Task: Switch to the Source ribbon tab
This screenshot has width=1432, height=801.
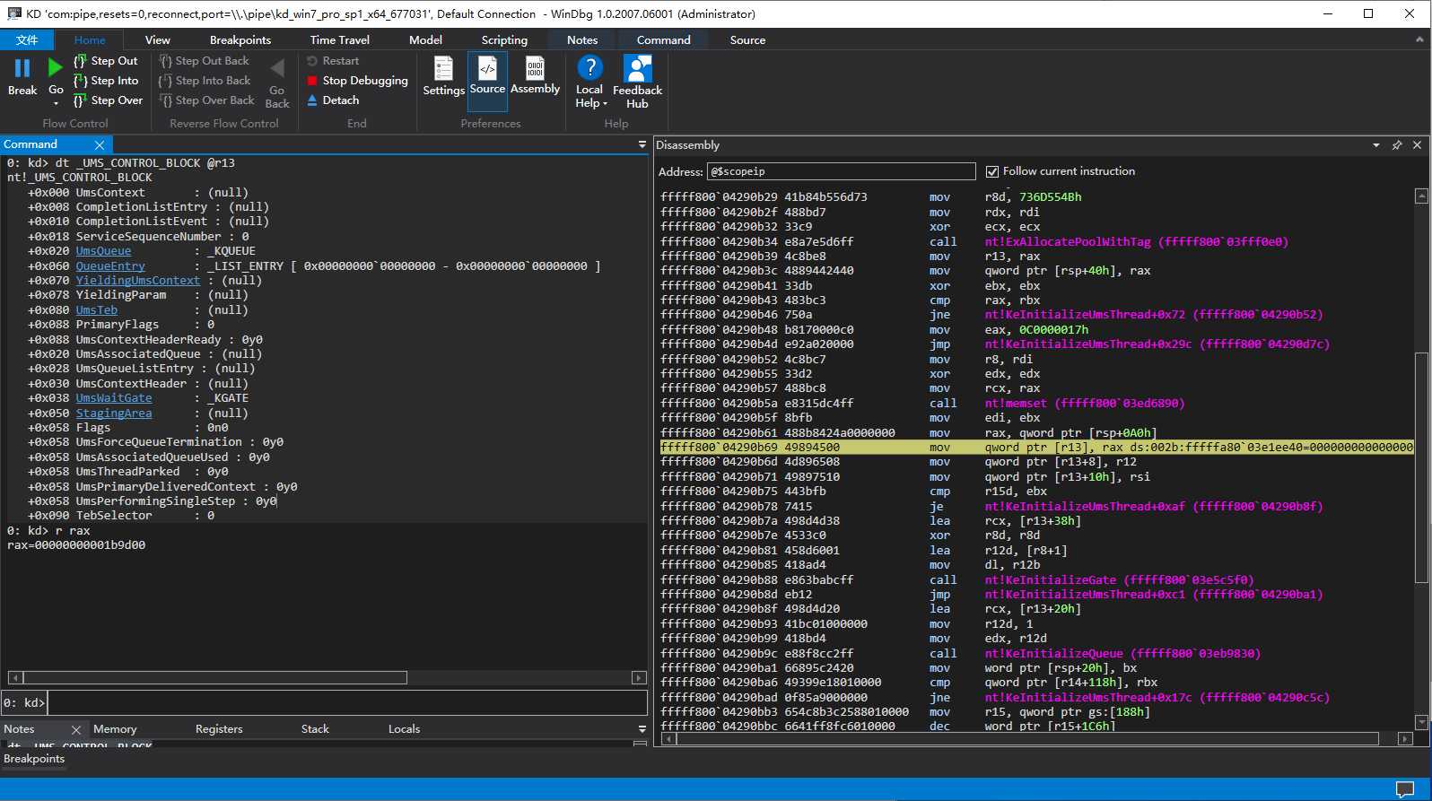Action: (x=747, y=40)
